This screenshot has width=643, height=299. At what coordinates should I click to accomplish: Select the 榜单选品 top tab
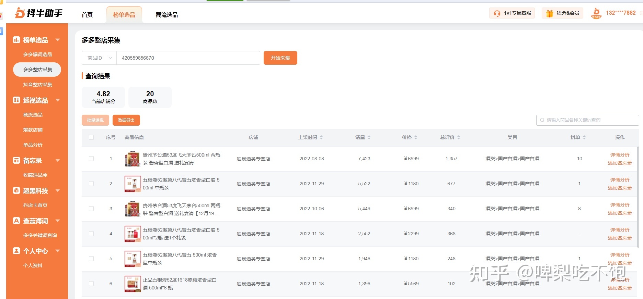[x=124, y=15]
